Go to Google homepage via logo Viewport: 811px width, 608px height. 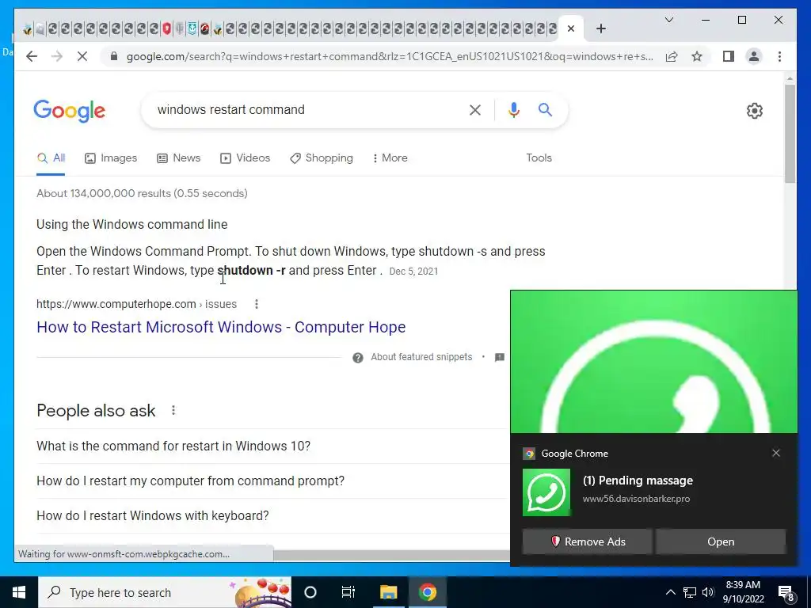click(x=70, y=111)
